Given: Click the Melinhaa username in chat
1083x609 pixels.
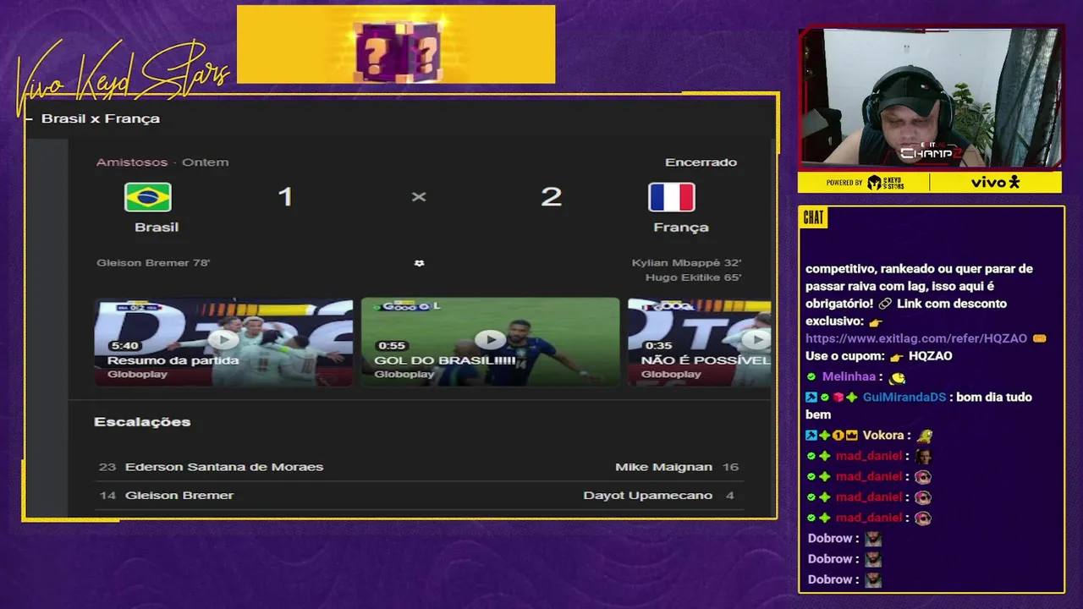Looking at the screenshot, I should [x=849, y=377].
